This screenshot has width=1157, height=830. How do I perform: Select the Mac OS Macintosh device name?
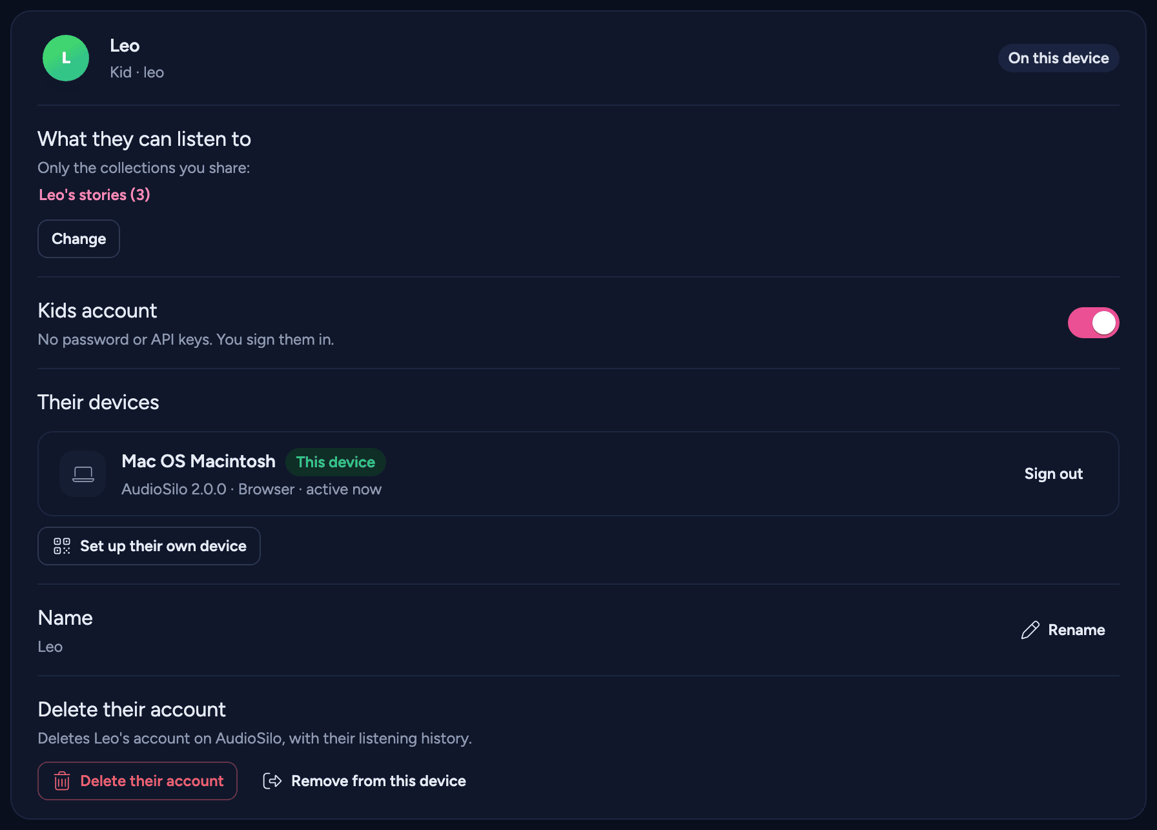[x=198, y=461]
